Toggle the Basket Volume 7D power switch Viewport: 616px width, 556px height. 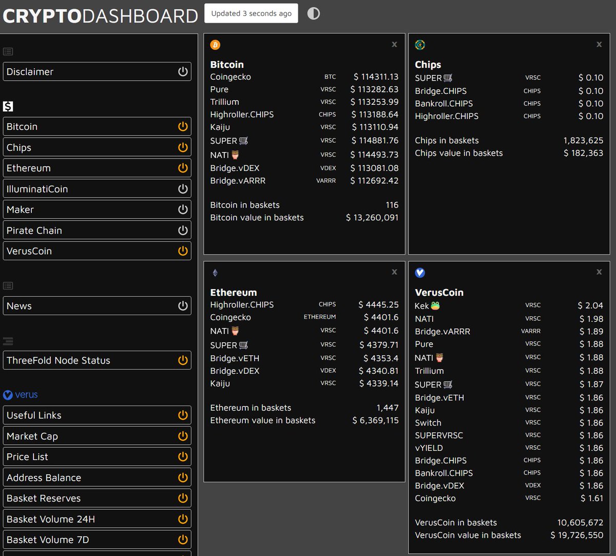coord(183,540)
